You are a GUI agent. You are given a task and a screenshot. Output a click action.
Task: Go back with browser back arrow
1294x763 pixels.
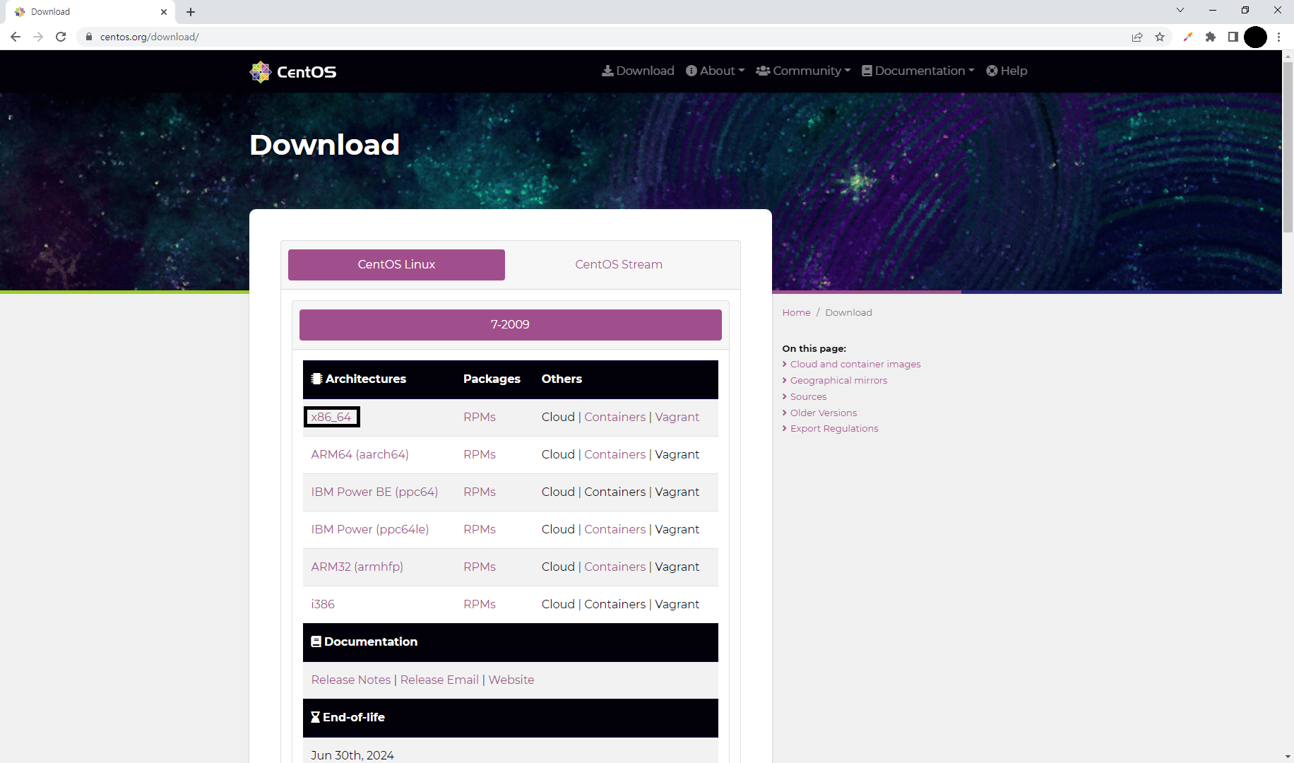(16, 37)
